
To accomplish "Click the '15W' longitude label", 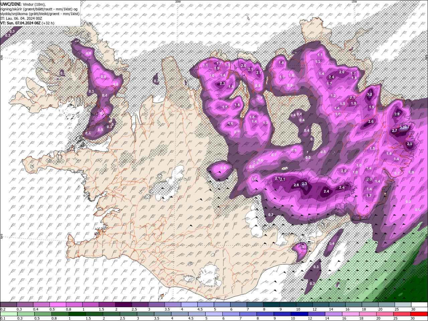I will click(354, 2).
